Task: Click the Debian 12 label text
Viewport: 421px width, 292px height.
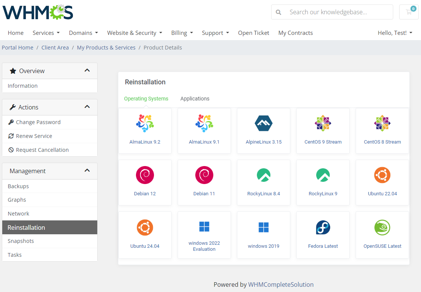Action: coord(145,194)
